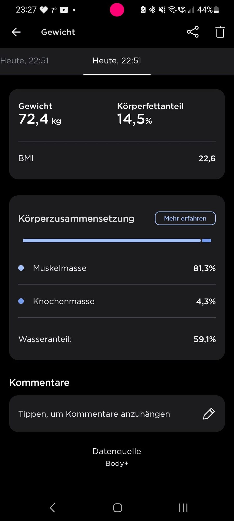Image resolution: width=234 pixels, height=521 pixels.
Task: Tap the Android home navigation button
Action: point(118,508)
